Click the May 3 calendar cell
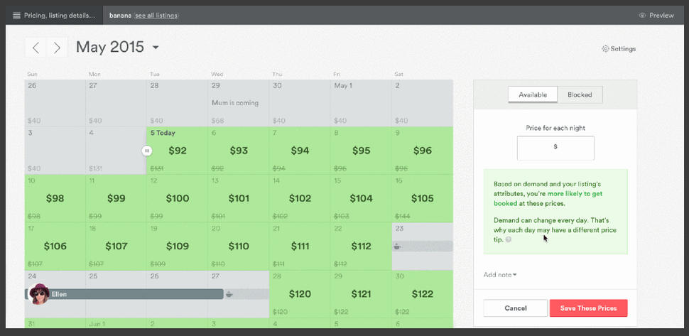The image size is (689, 336). point(55,151)
